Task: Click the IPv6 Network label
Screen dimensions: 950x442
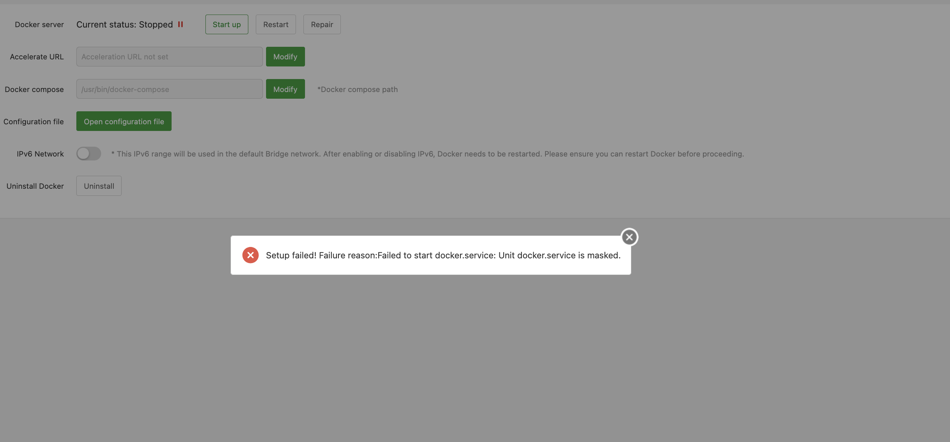Action: [40, 154]
